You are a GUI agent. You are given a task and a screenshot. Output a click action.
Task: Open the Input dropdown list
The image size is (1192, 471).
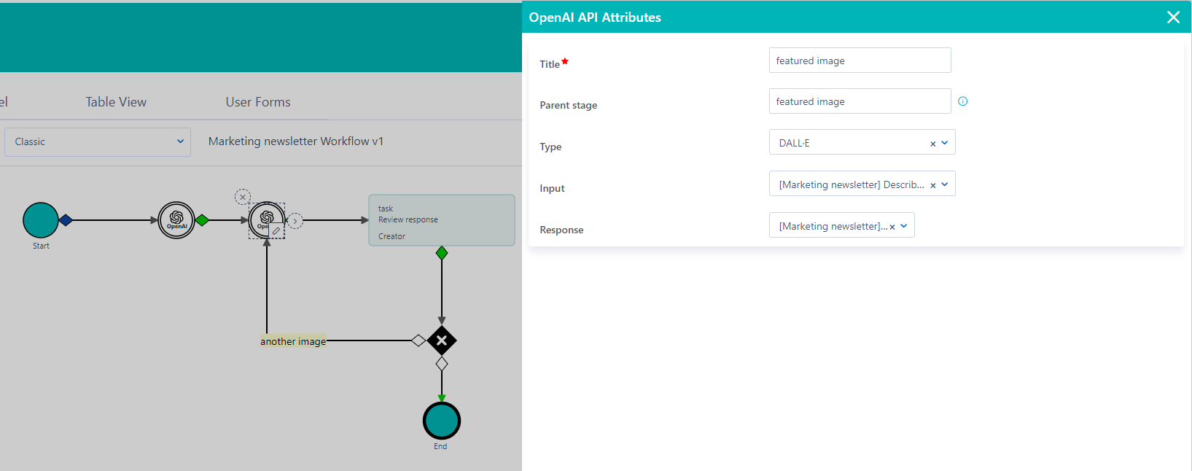click(x=945, y=184)
